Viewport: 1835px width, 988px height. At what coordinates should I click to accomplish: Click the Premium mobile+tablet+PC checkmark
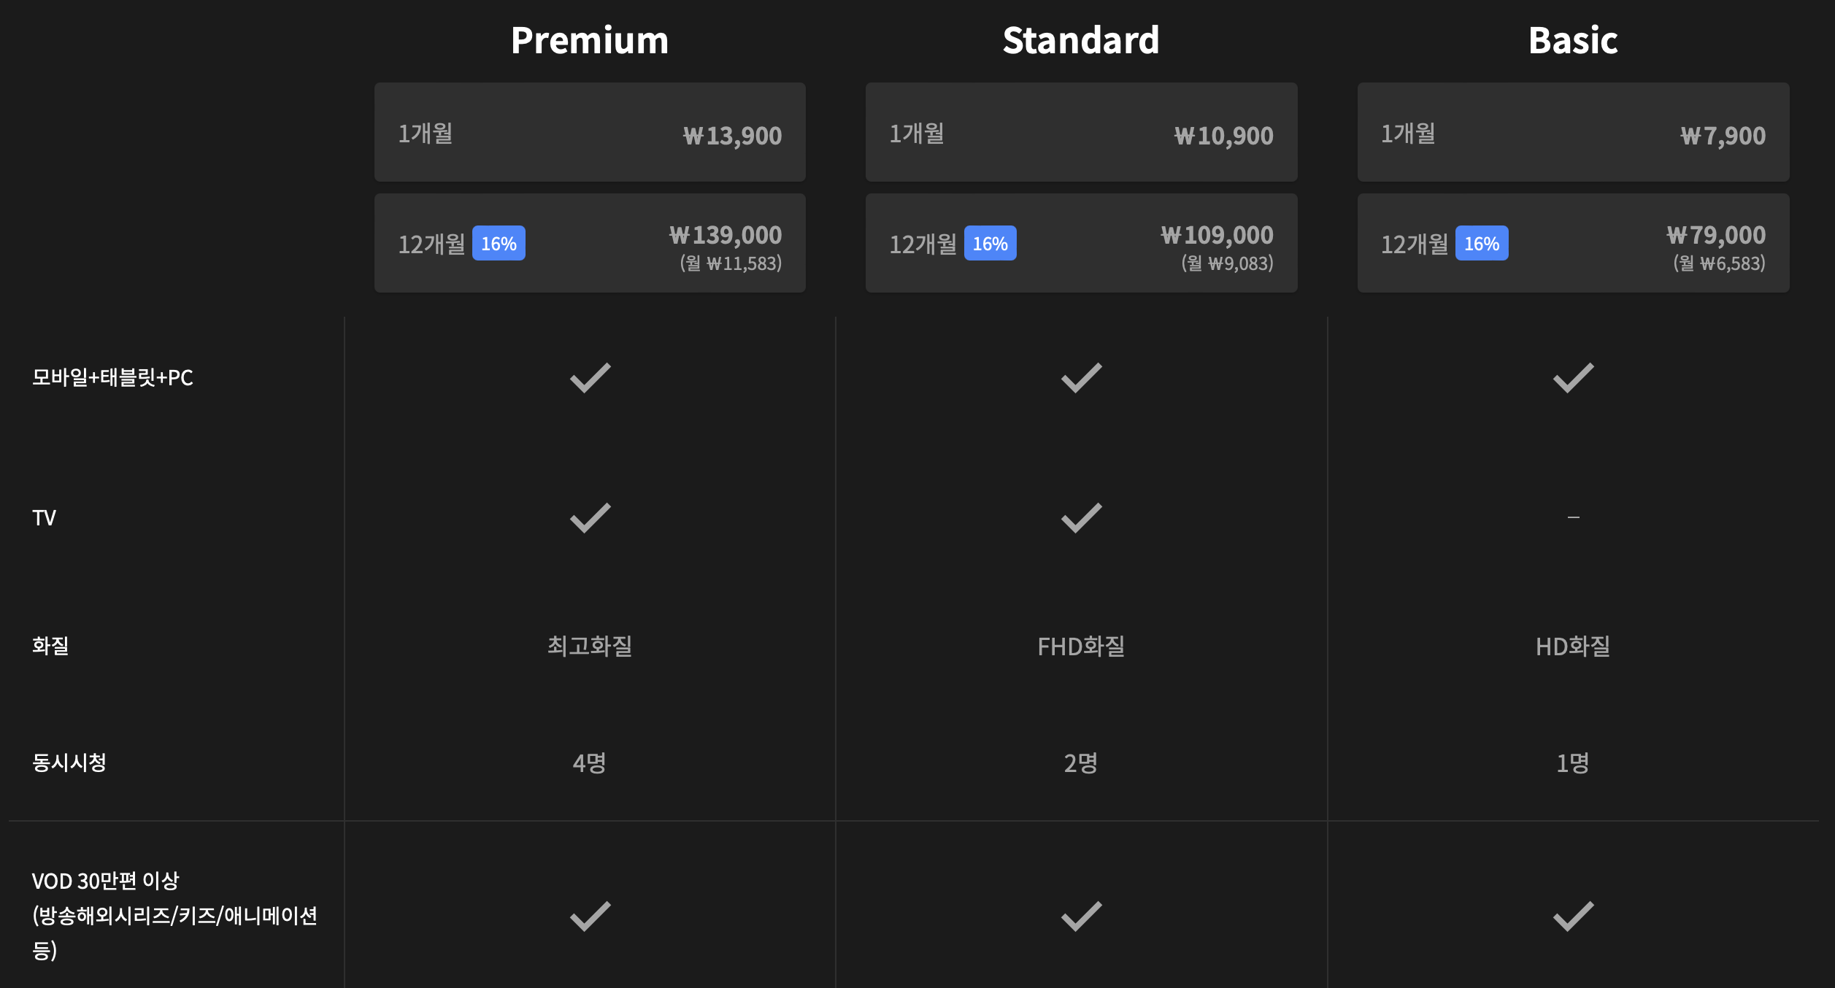[x=588, y=377]
